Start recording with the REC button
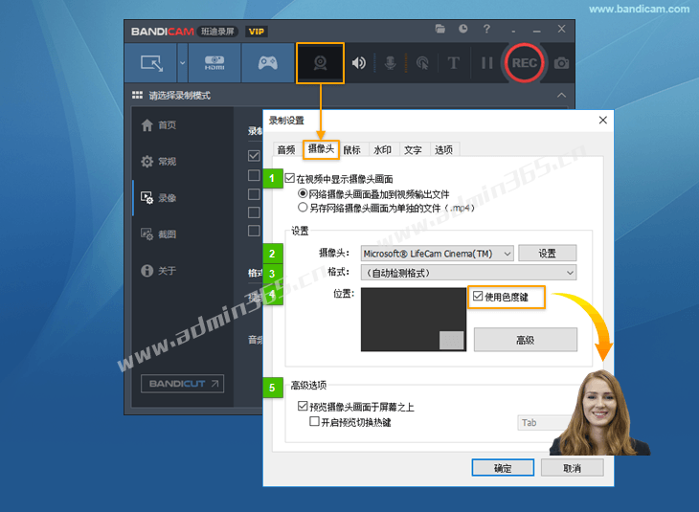The height and width of the screenshot is (512, 699). click(525, 63)
